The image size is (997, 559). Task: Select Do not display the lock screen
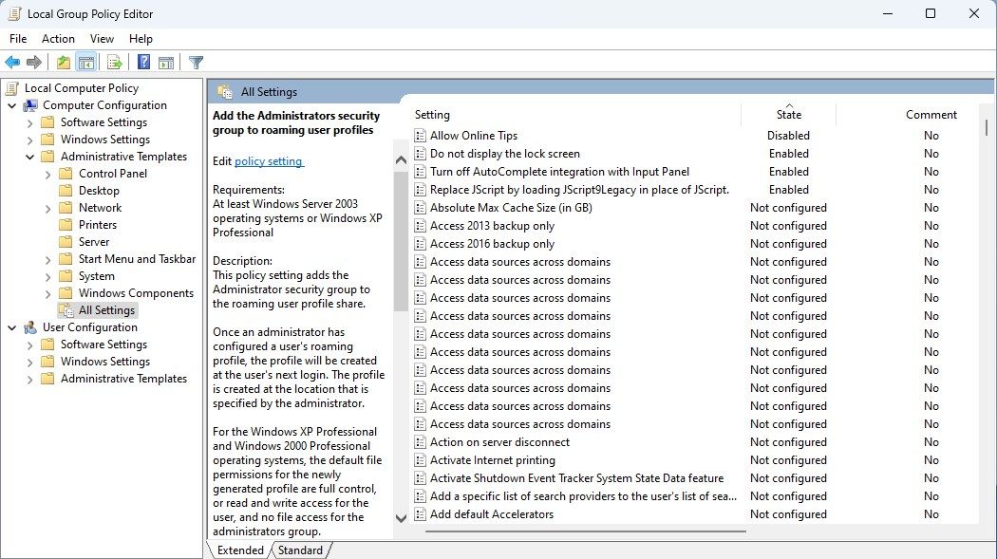(x=505, y=154)
